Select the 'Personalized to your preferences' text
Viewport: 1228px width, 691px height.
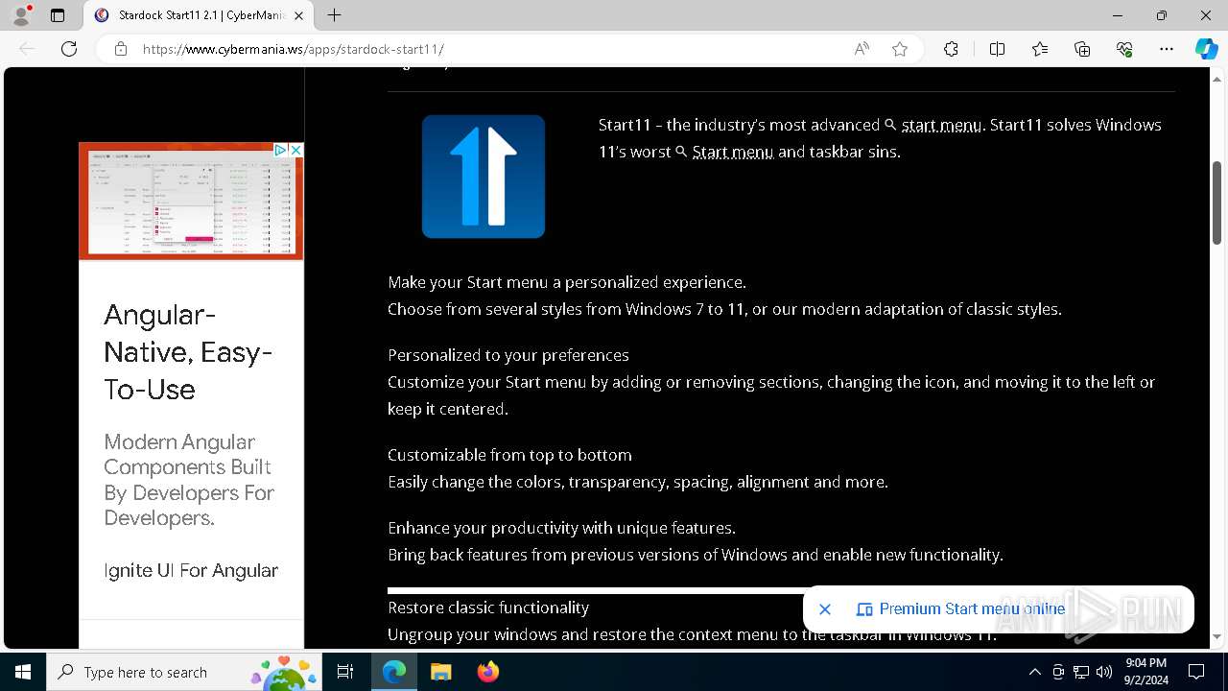(508, 355)
